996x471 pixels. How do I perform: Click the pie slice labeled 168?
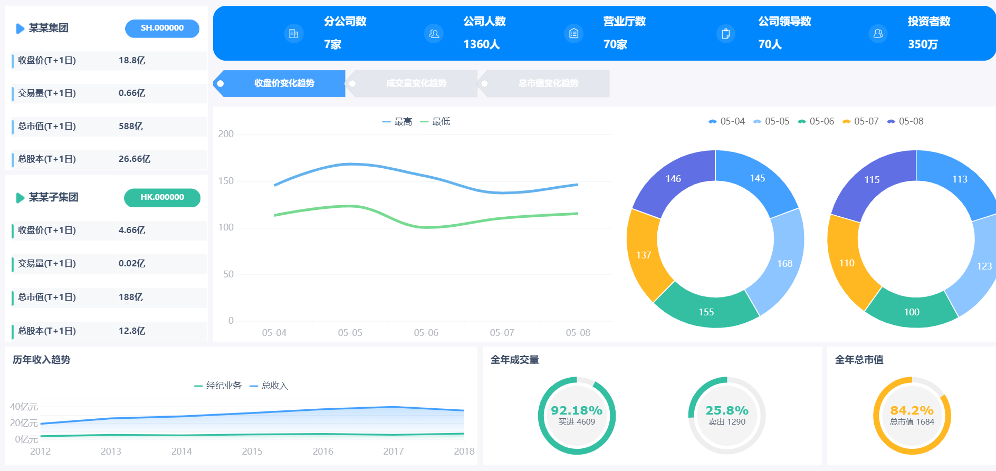(784, 263)
